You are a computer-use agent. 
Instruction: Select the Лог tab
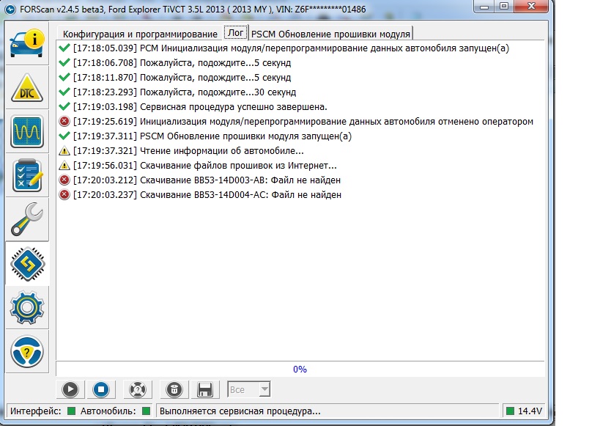click(235, 33)
